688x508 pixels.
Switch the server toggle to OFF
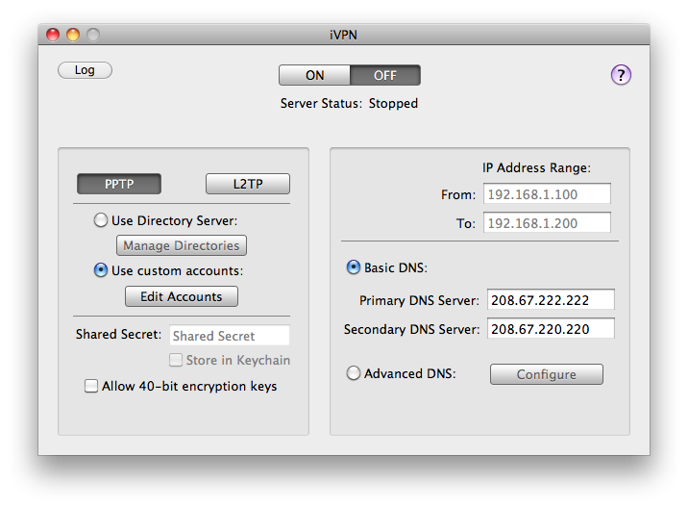(385, 75)
